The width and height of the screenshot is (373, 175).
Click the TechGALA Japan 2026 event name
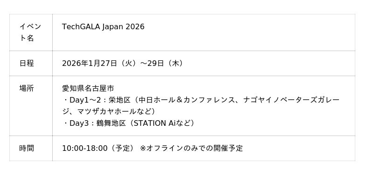(x=103, y=27)
